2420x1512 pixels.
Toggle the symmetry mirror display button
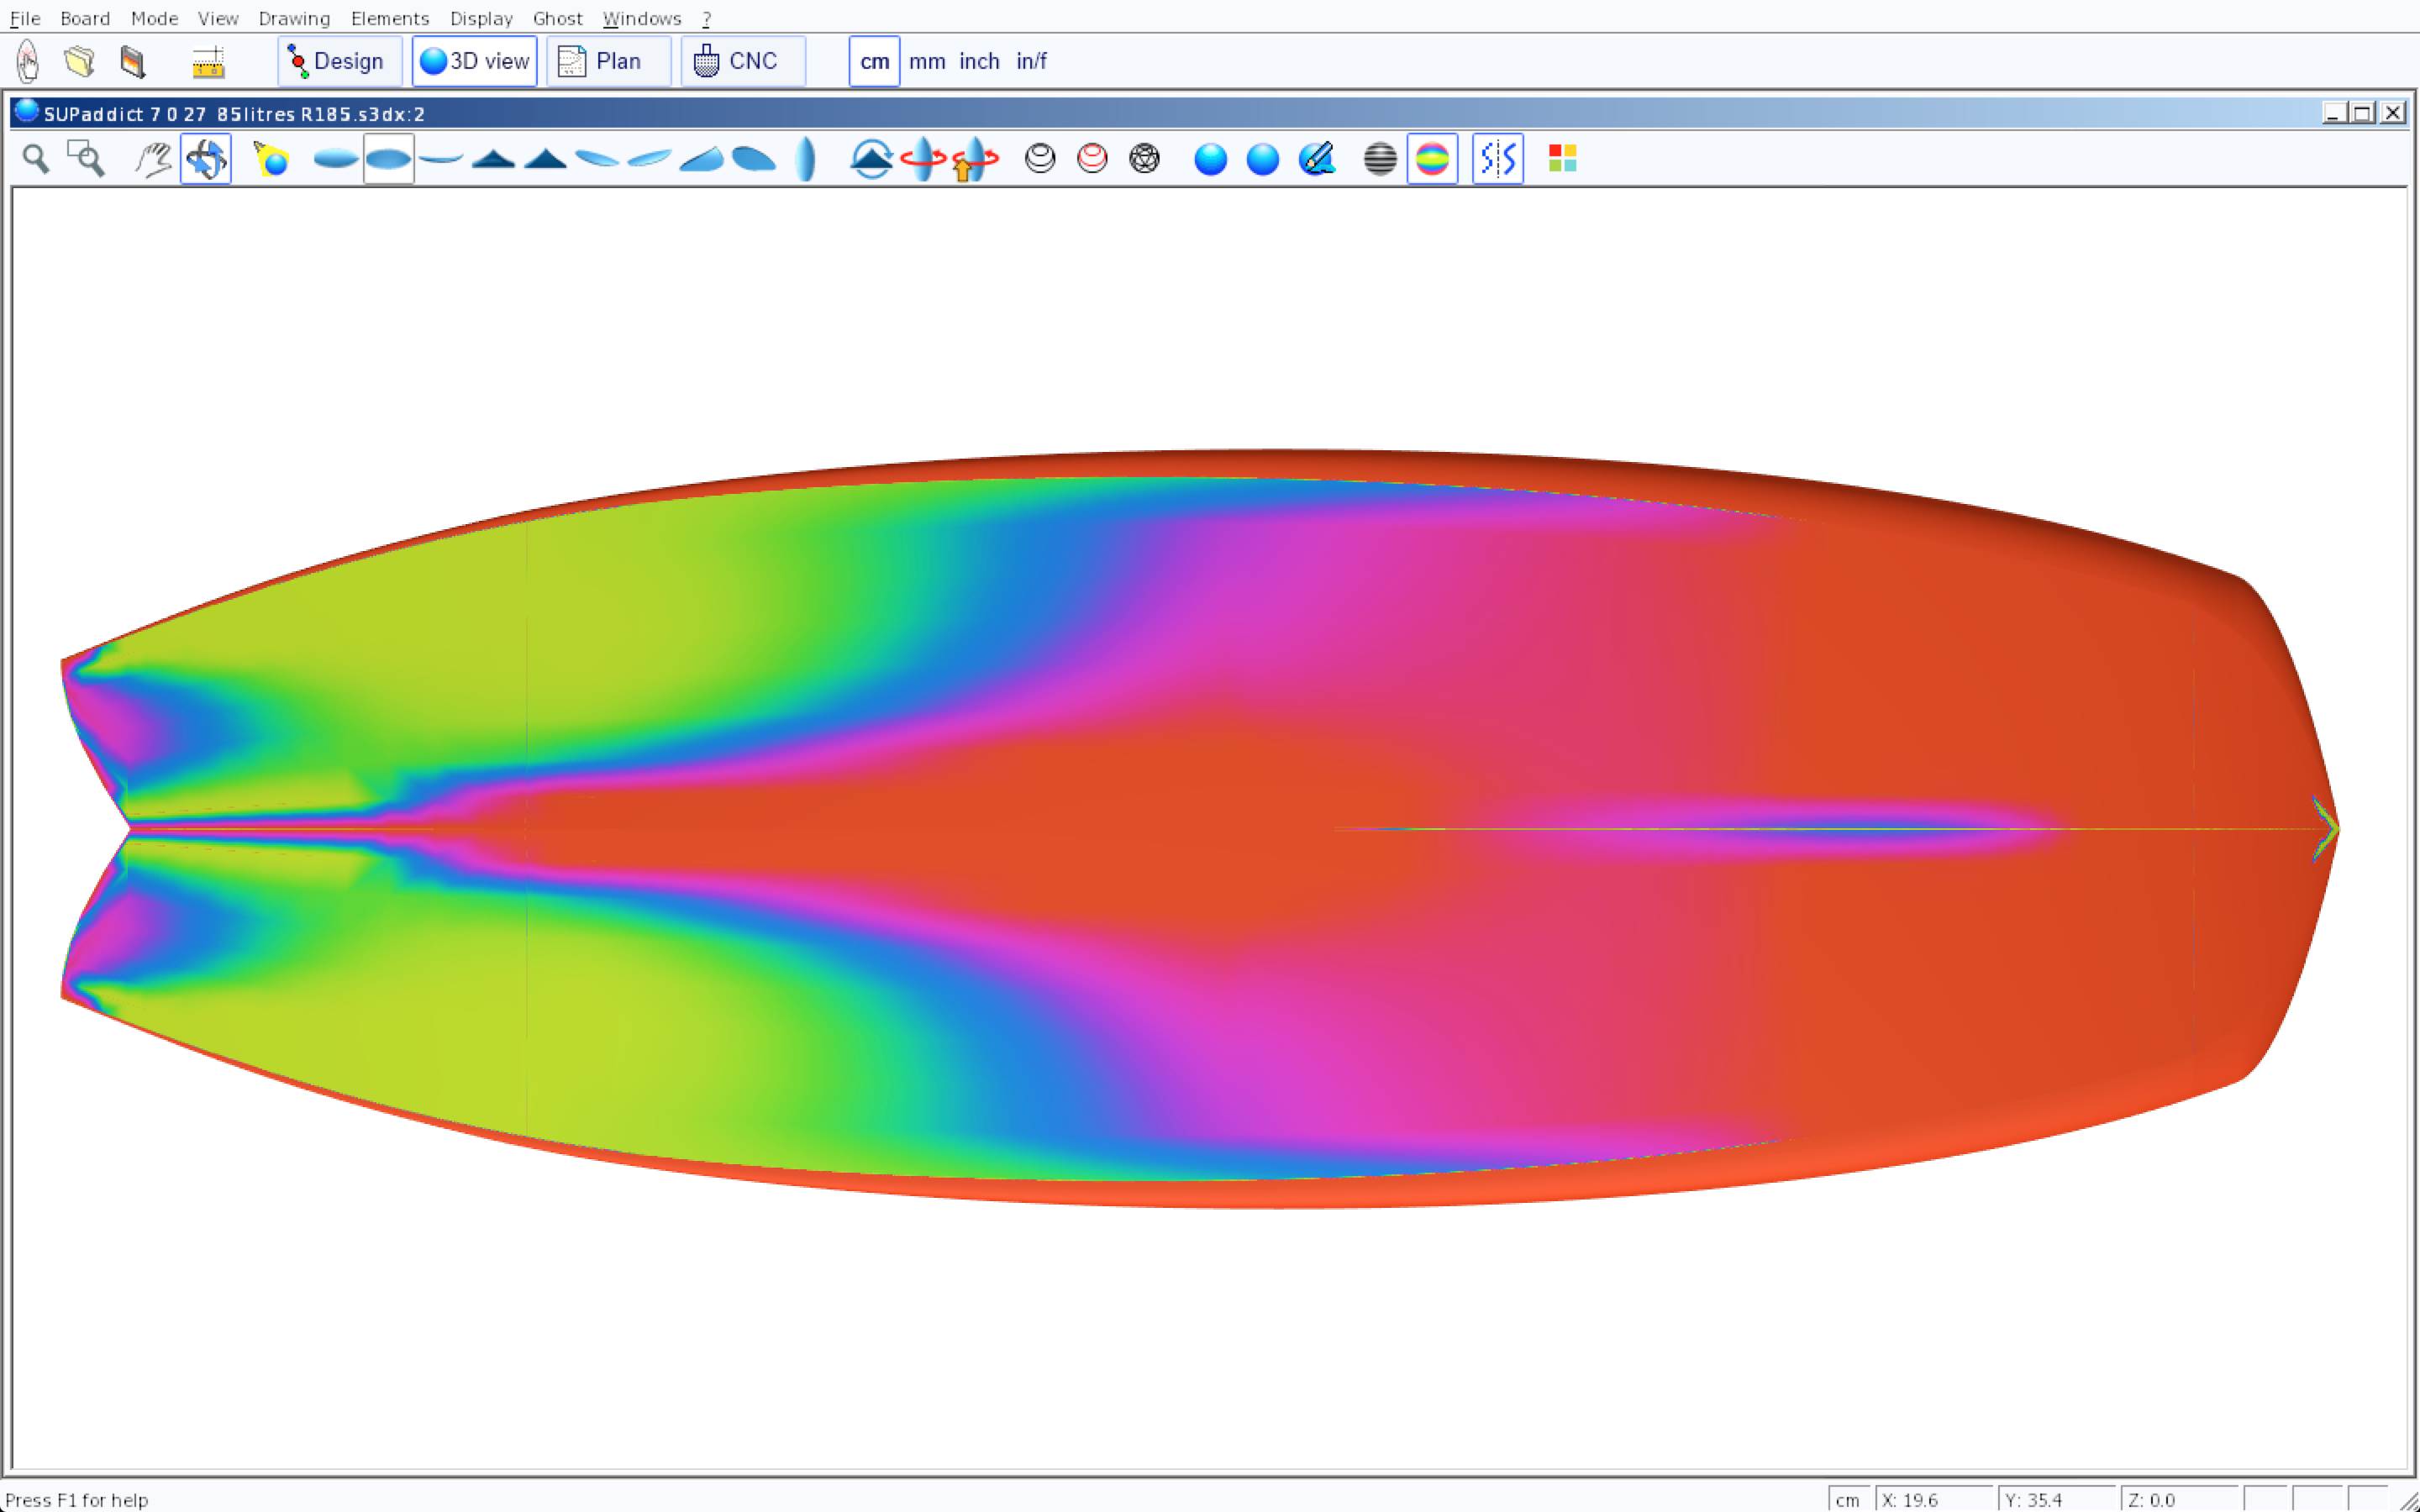coord(1497,159)
